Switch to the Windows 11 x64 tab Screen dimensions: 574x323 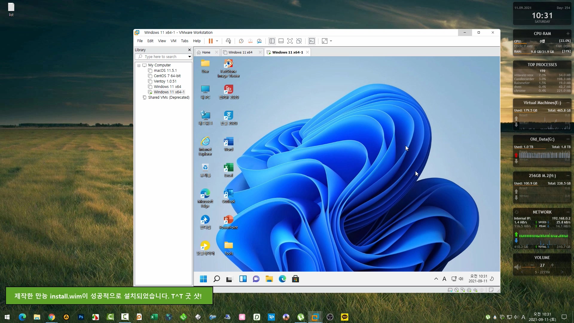pyautogui.click(x=240, y=52)
